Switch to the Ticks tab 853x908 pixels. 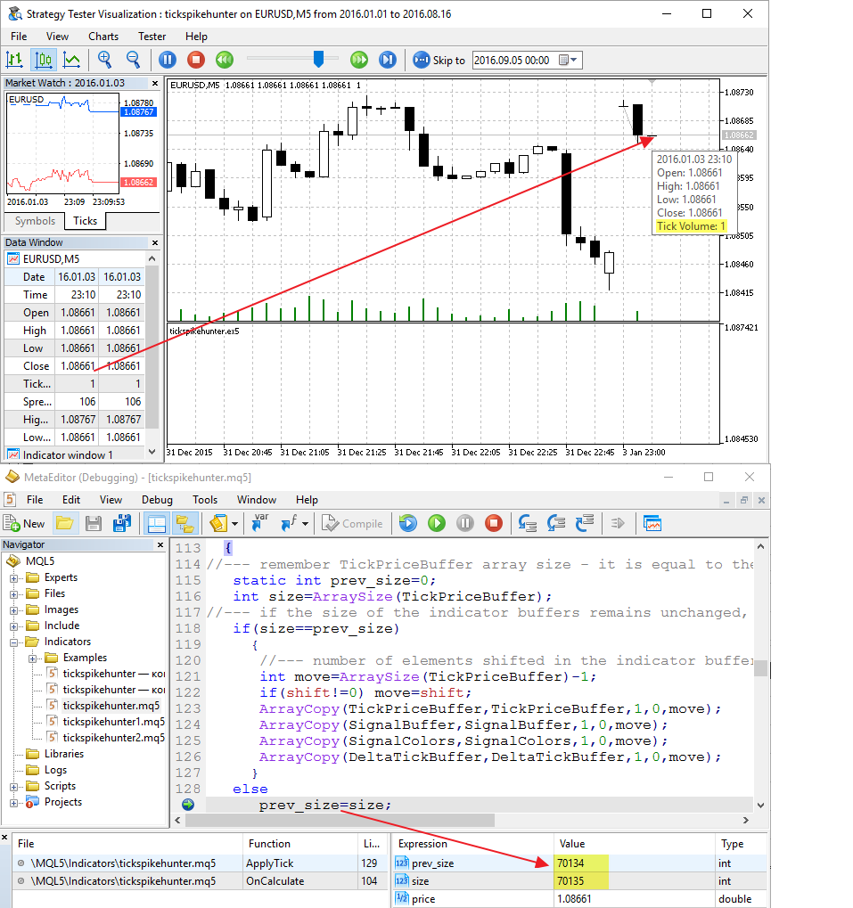86,221
